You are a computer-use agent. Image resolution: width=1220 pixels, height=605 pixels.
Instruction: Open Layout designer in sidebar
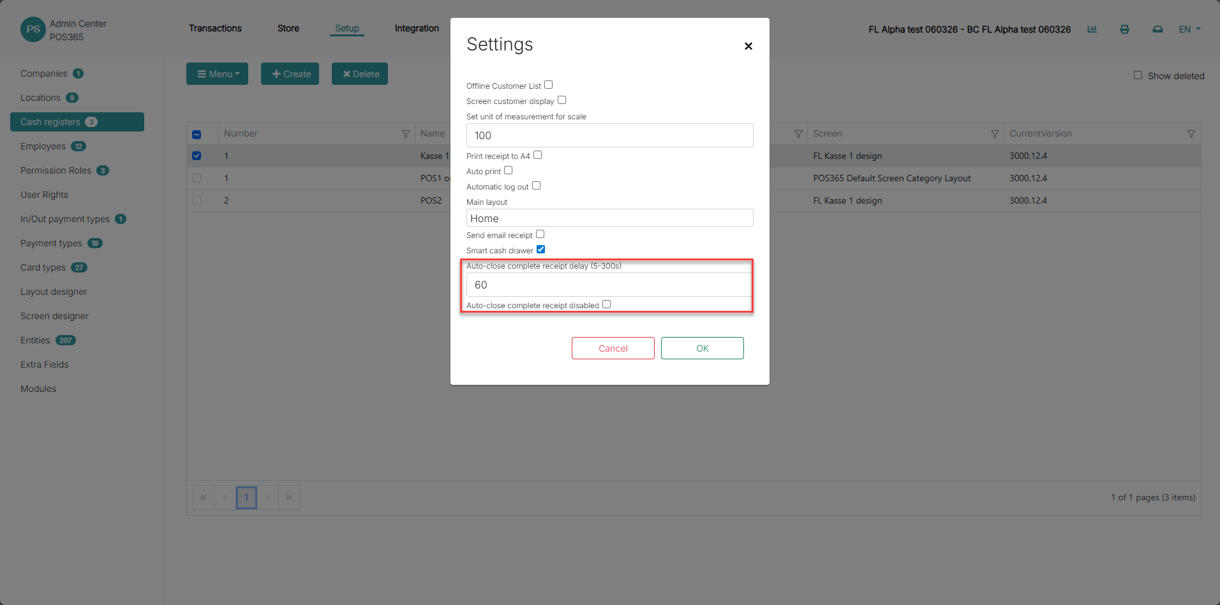pos(54,292)
